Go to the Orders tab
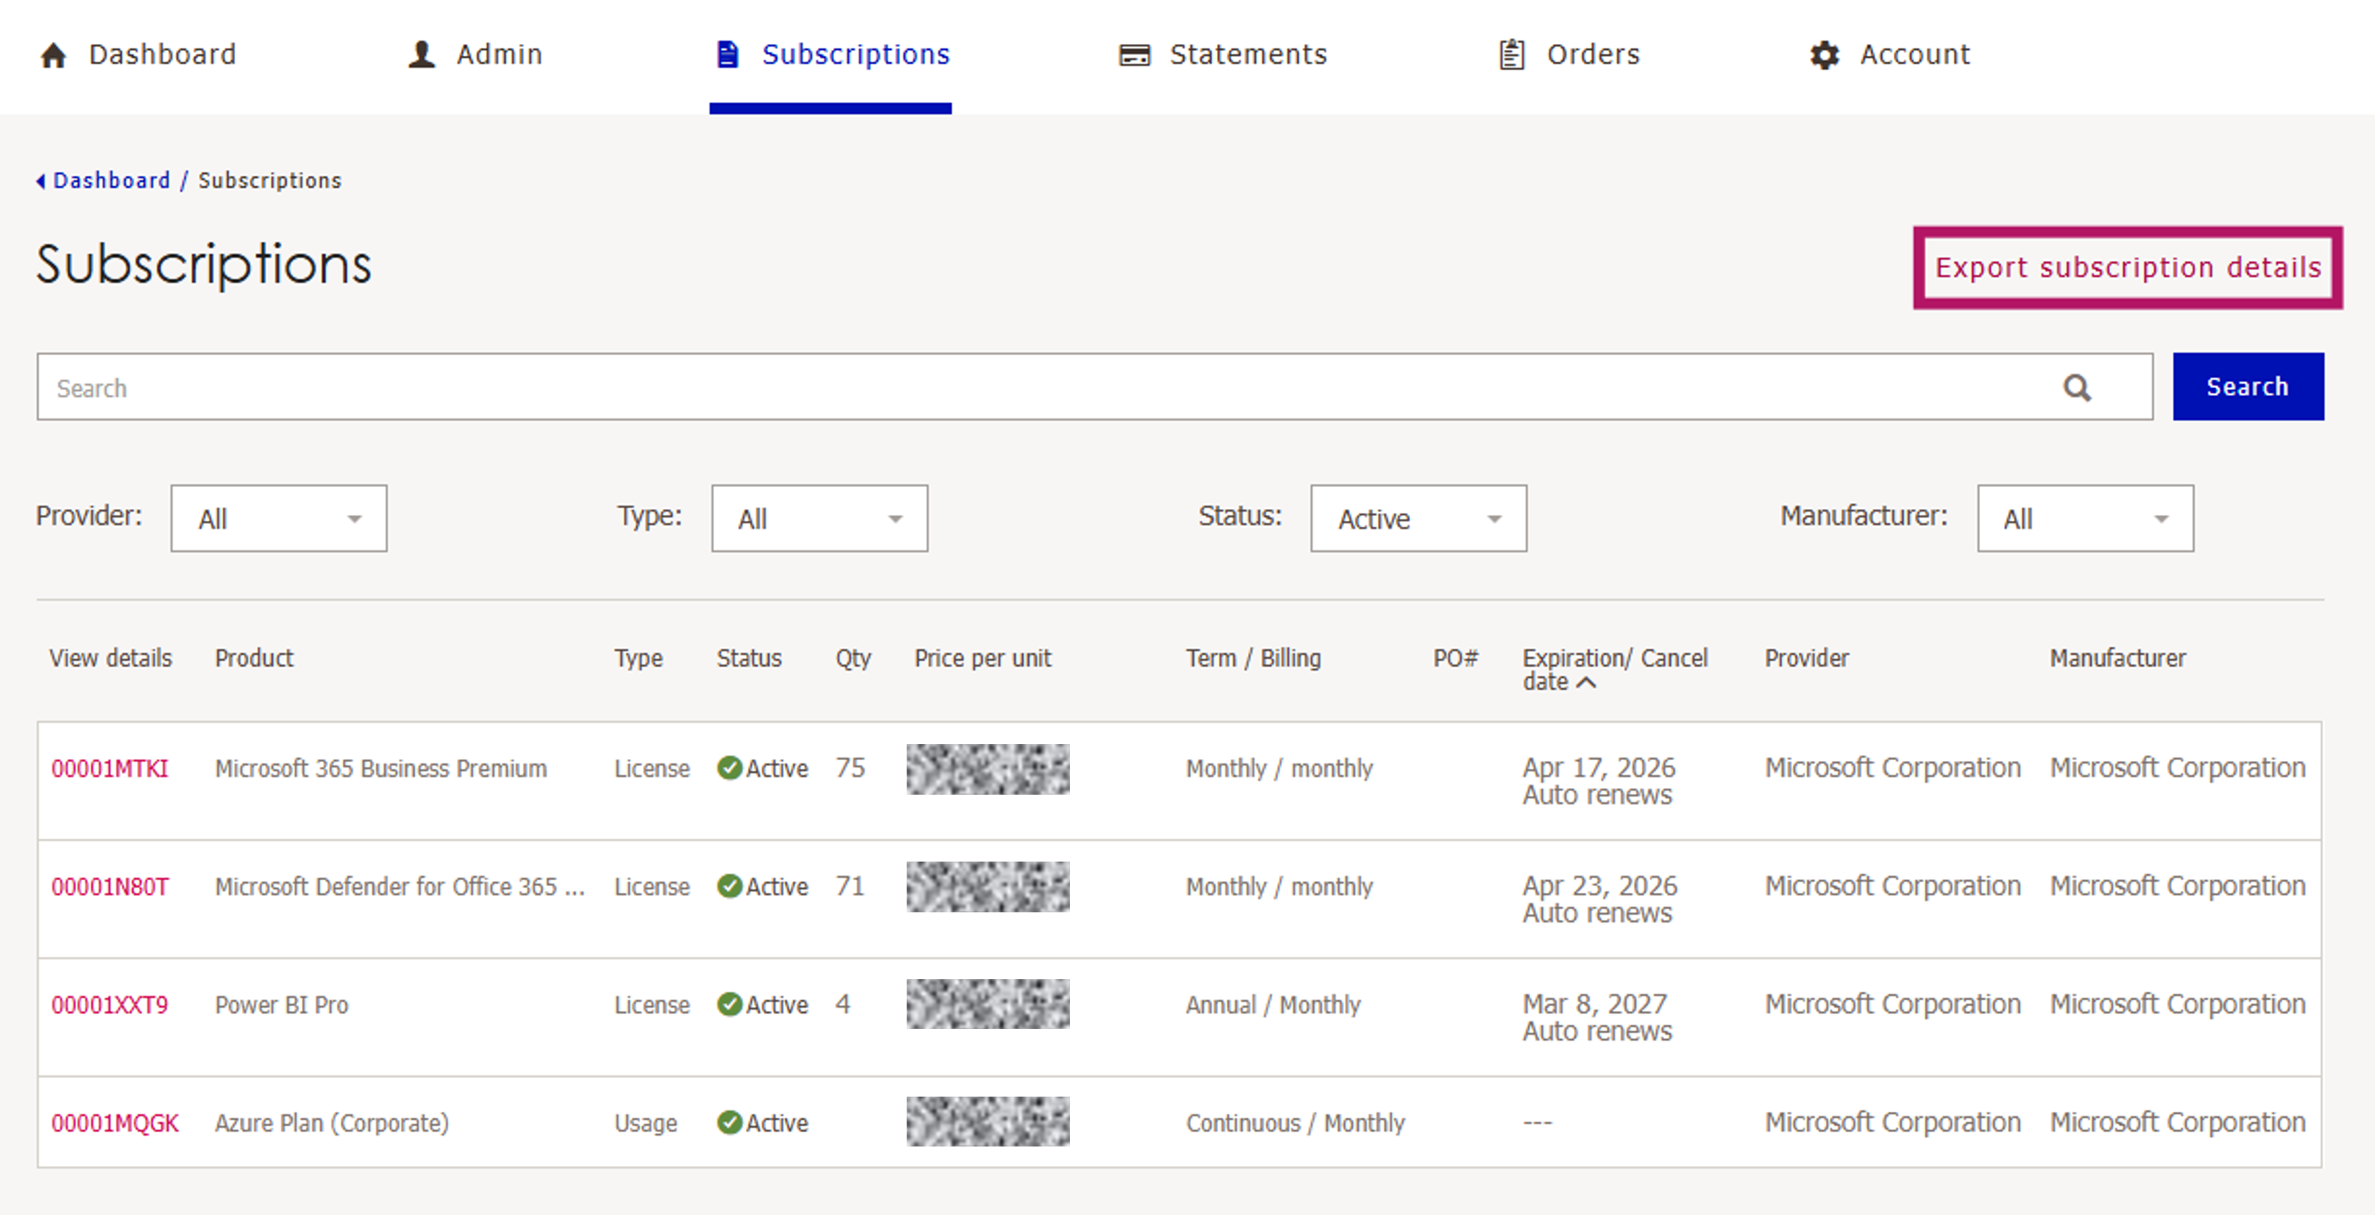This screenshot has height=1215, width=2375. (1593, 54)
